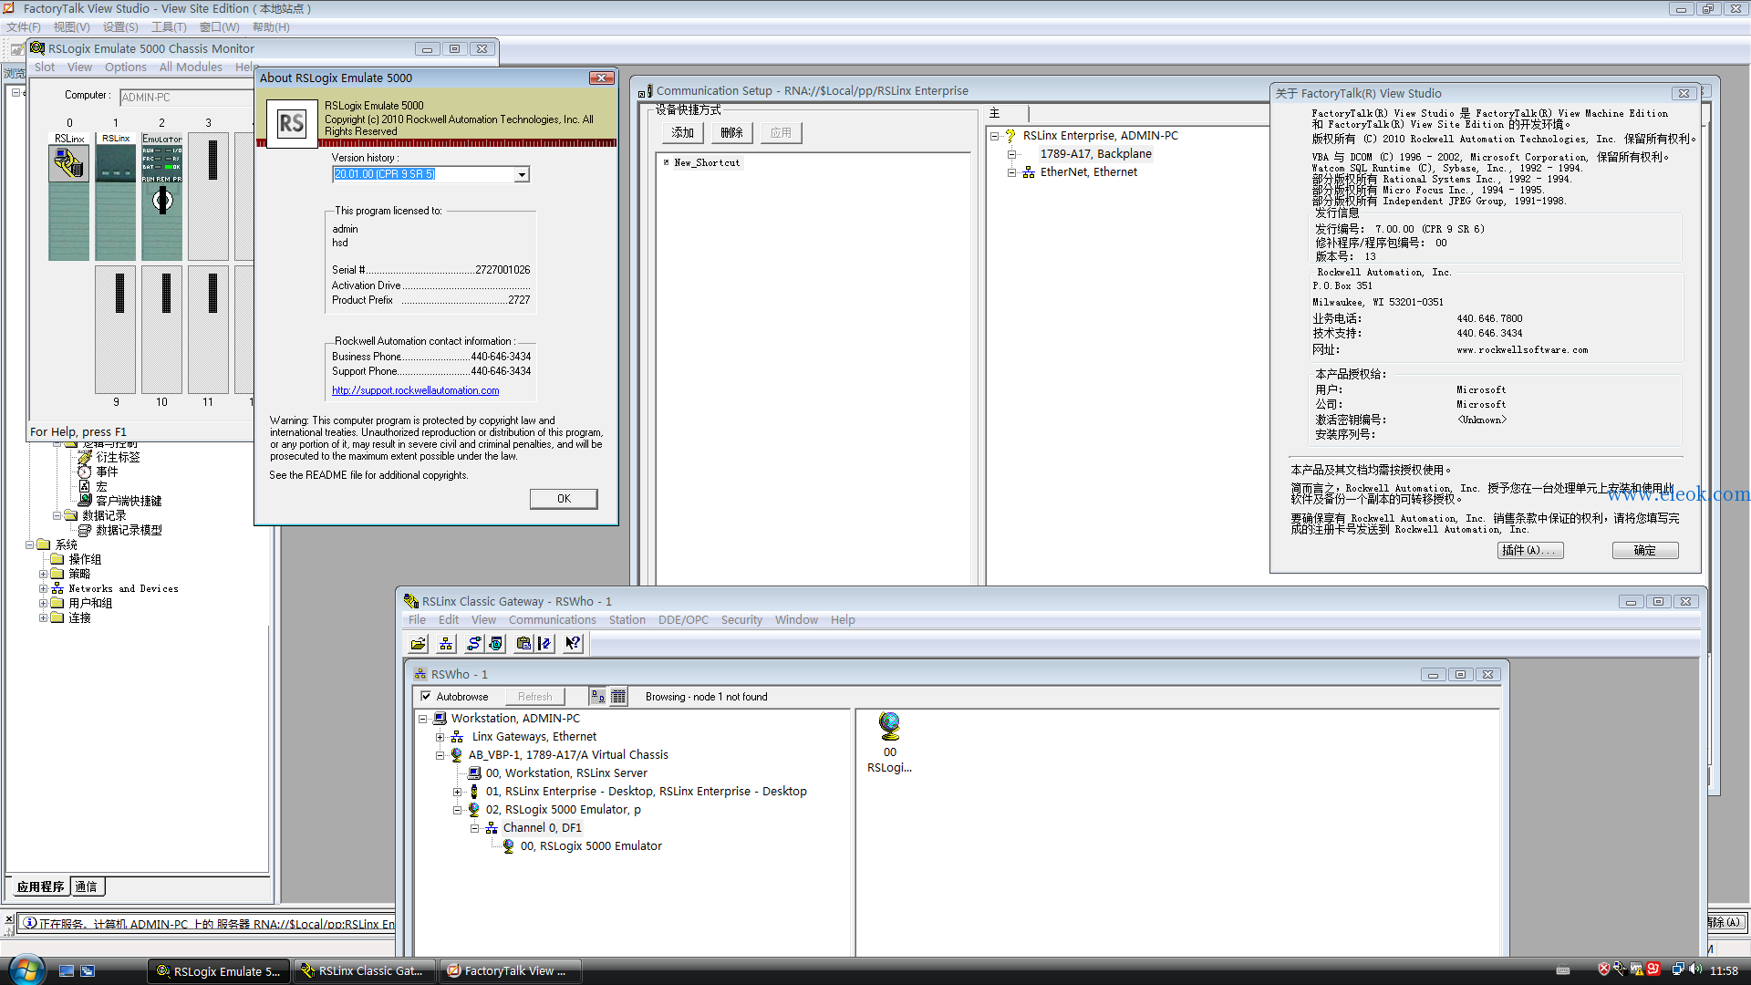The image size is (1751, 985).
Task: Click the 插件(A)... button
Action: (1530, 551)
